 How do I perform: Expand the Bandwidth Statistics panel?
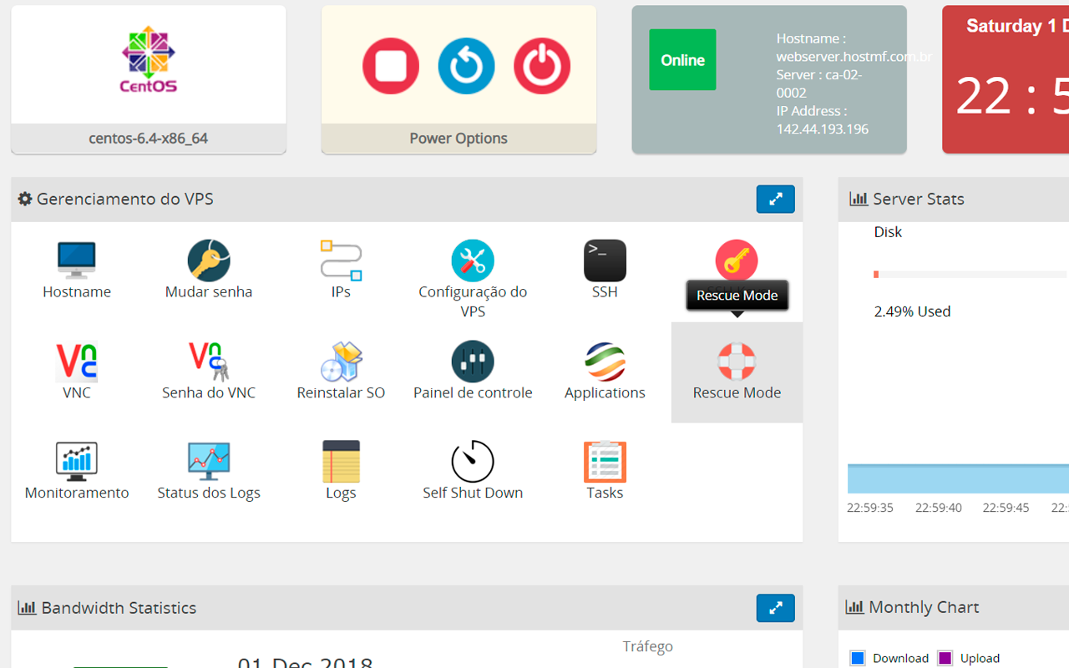coord(776,608)
